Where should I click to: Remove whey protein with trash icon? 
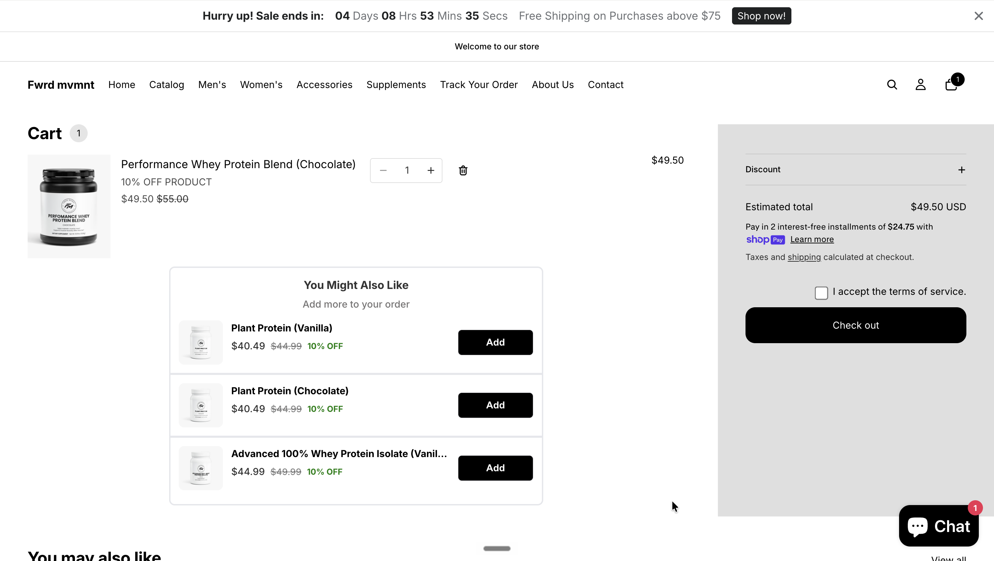tap(463, 170)
